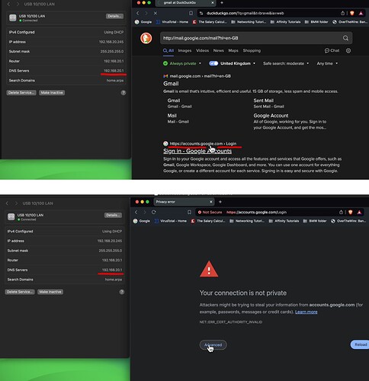
Task: Switch to the Images search tab
Action: point(184,50)
